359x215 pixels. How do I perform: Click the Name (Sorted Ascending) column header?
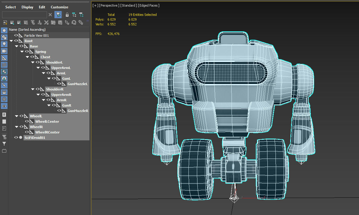49,30
